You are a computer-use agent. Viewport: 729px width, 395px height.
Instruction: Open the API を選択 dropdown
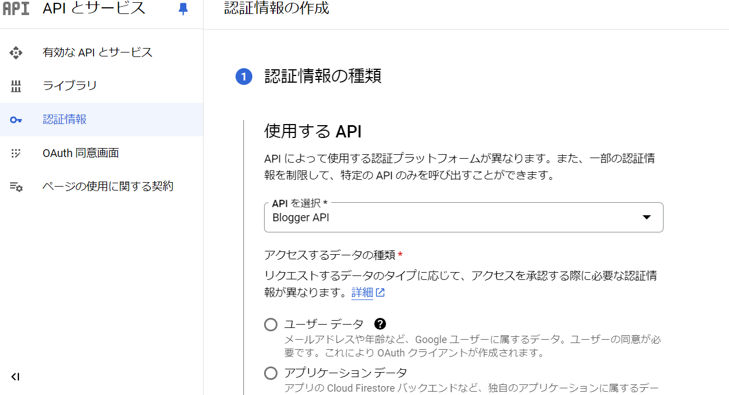point(647,217)
